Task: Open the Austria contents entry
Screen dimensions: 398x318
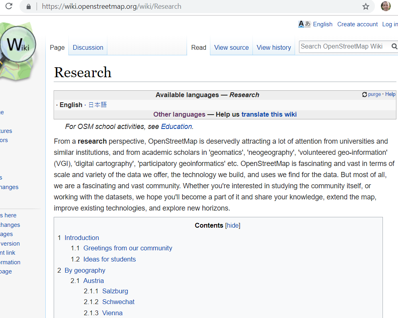Action: click(93, 281)
